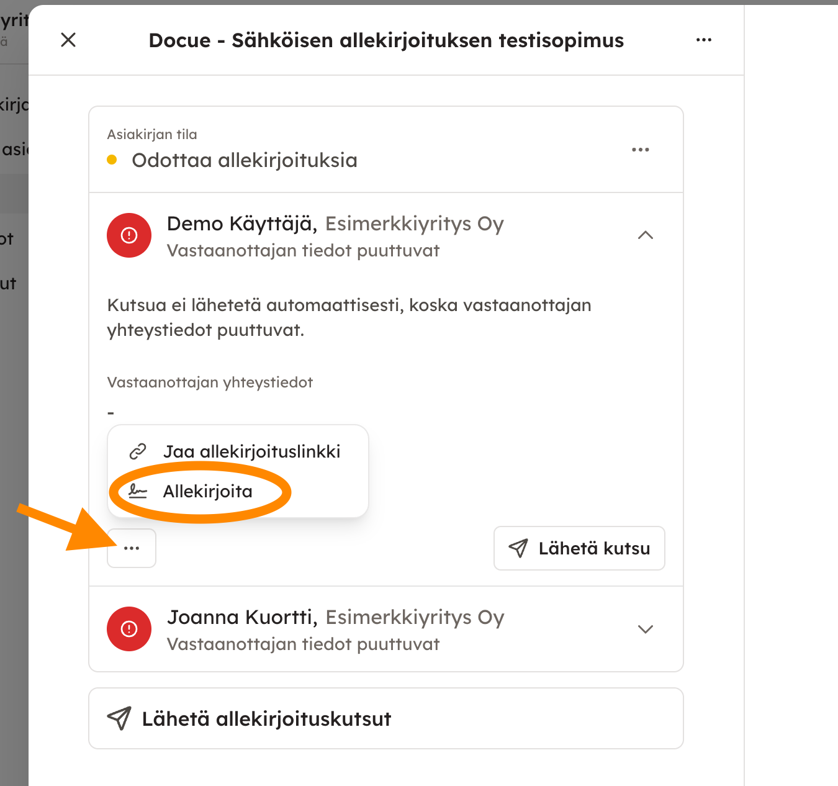Open document status more options menu
The height and width of the screenshot is (786, 838).
click(x=640, y=150)
